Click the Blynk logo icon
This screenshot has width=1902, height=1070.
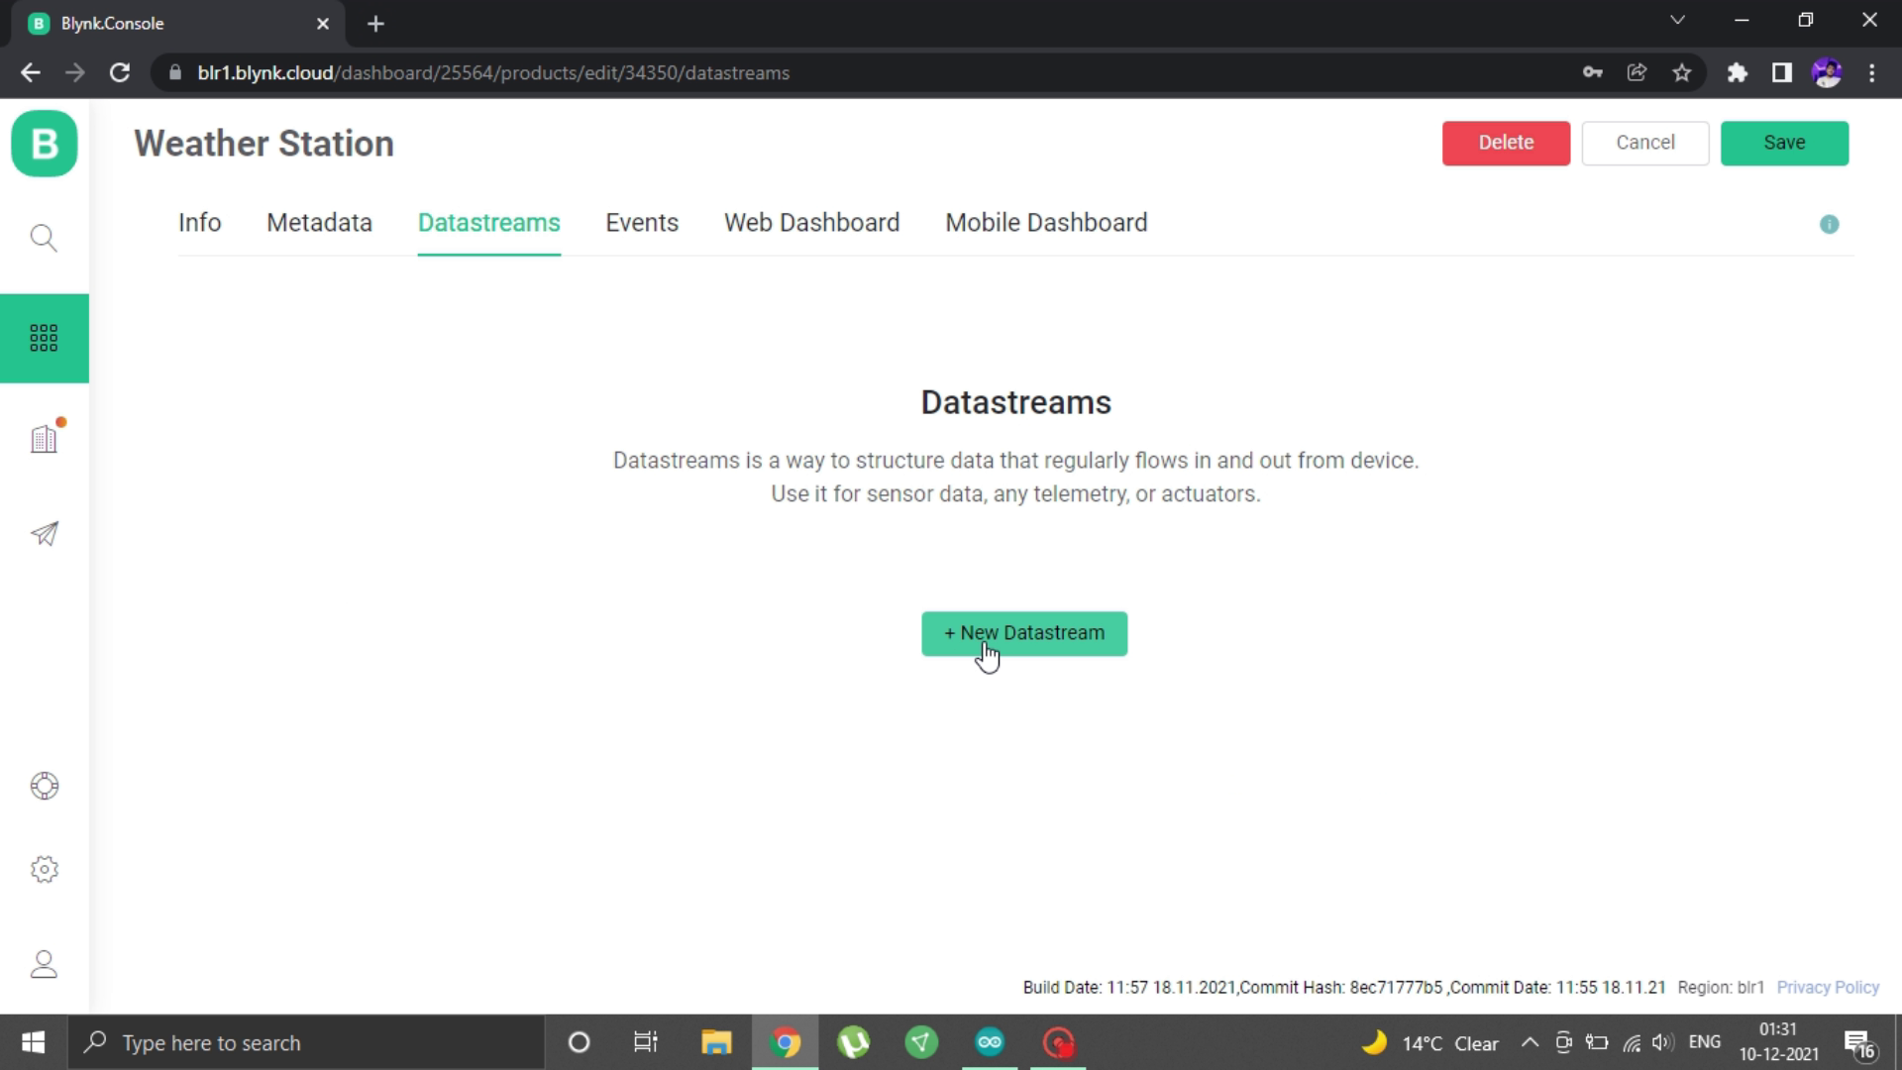click(45, 144)
